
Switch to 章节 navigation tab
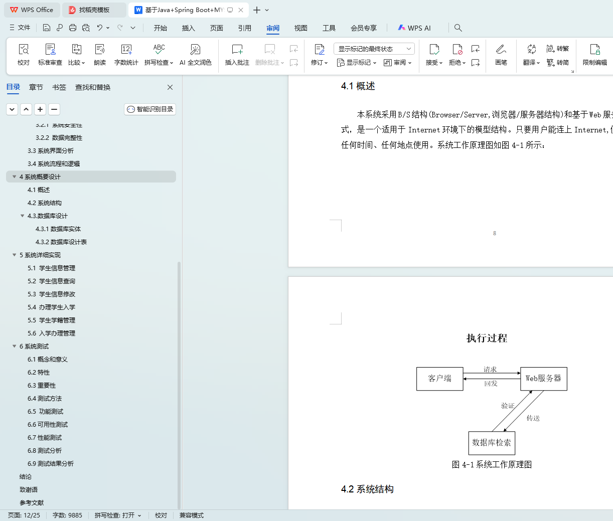coord(36,87)
